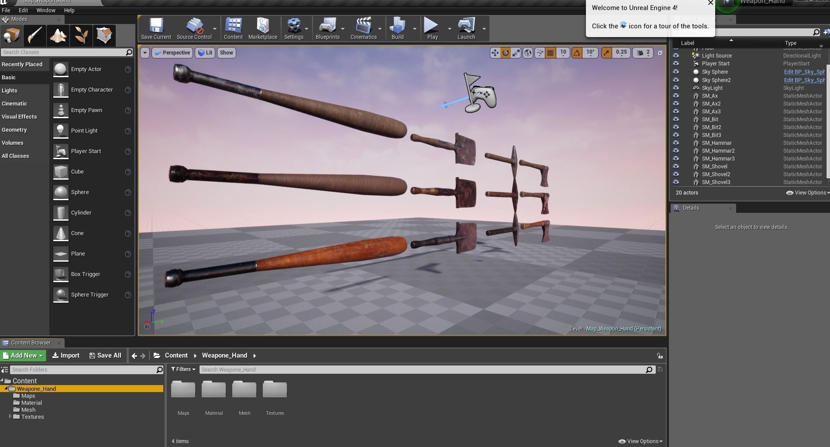Click the Edit BP_Sky_Sphere link for Sky Sphere
830x447 pixels.
pyautogui.click(x=804, y=72)
